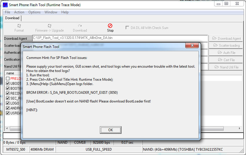
Task: Click the 4096Mb DRAM status entry
Action: (42, 149)
